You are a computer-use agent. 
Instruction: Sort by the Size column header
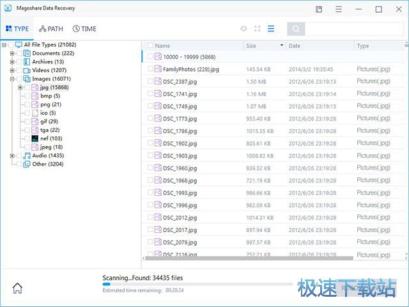tap(251, 45)
